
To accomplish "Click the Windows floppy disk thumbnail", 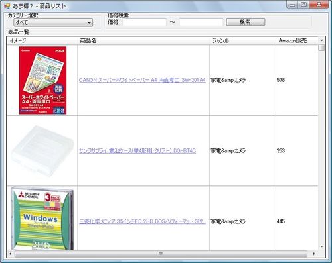I will (x=42, y=219).
